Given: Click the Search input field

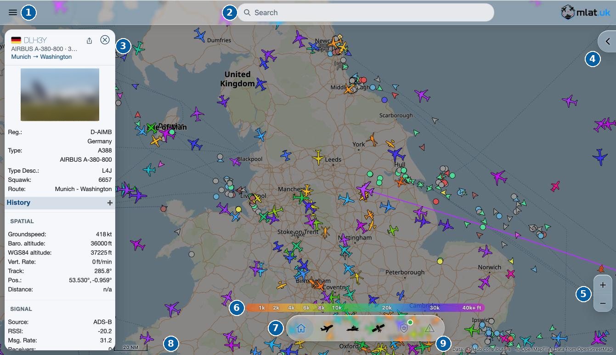Looking at the screenshot, I should (x=366, y=12).
